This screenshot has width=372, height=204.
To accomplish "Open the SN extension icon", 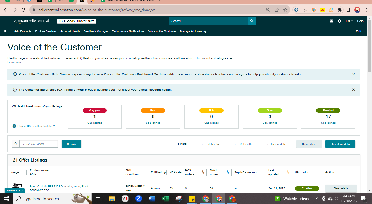I will [x=322, y=10].
